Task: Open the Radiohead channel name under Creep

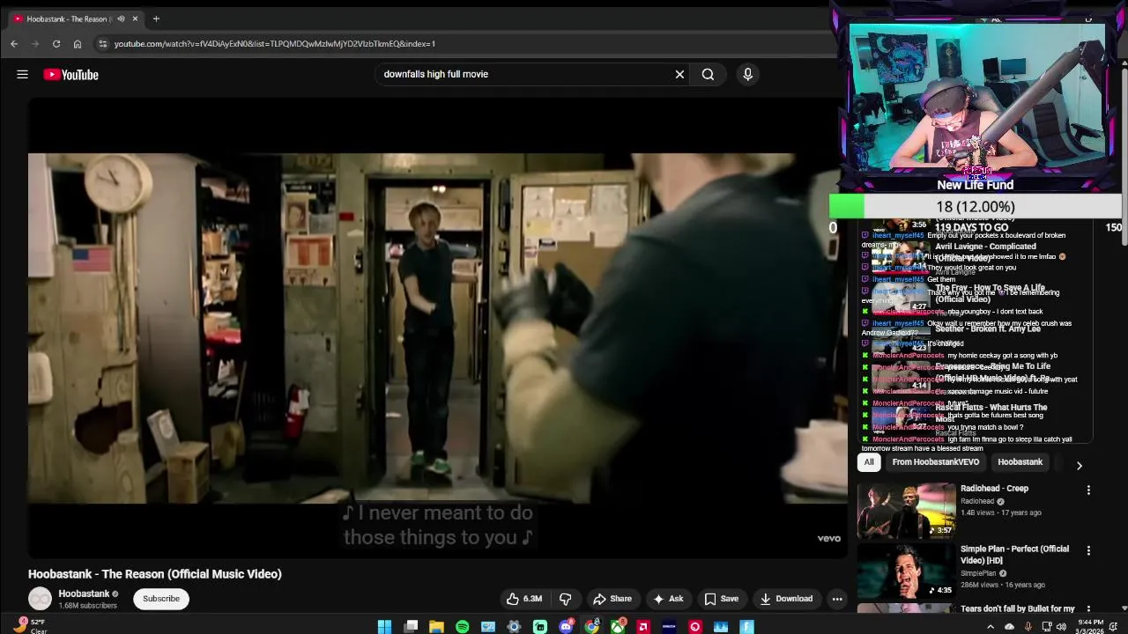Action: [x=977, y=501]
